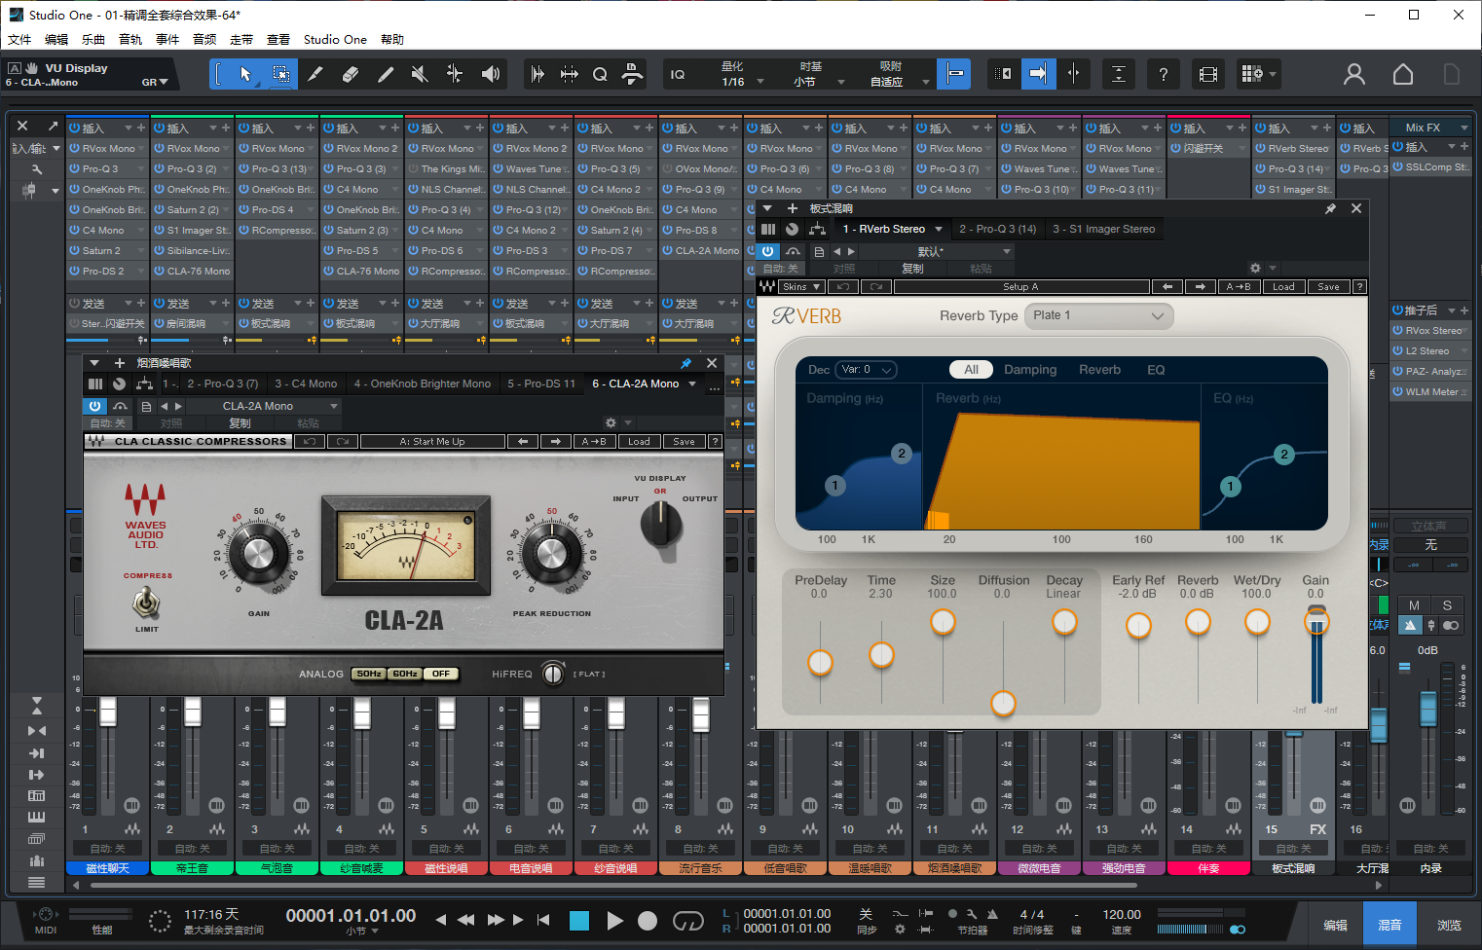Image resolution: width=1482 pixels, height=950 pixels.
Task: Expand the RVerb Dec Var dropdown
Action: [x=867, y=370]
